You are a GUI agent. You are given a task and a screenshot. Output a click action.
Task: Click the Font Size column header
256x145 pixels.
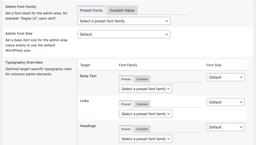pos(214,65)
